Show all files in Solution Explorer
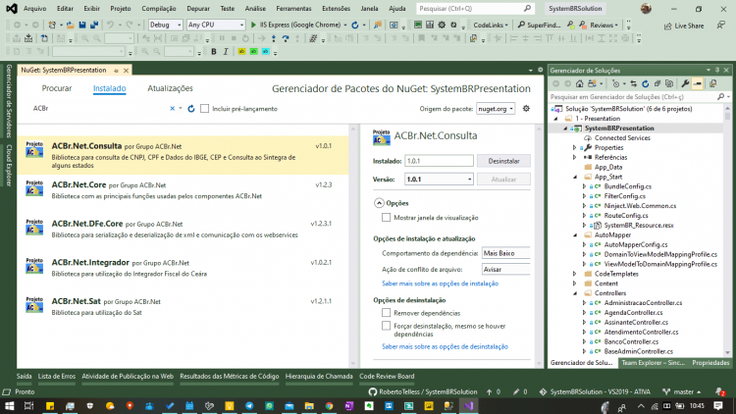Image resolution: width=736 pixels, height=414 pixels. click(x=669, y=83)
